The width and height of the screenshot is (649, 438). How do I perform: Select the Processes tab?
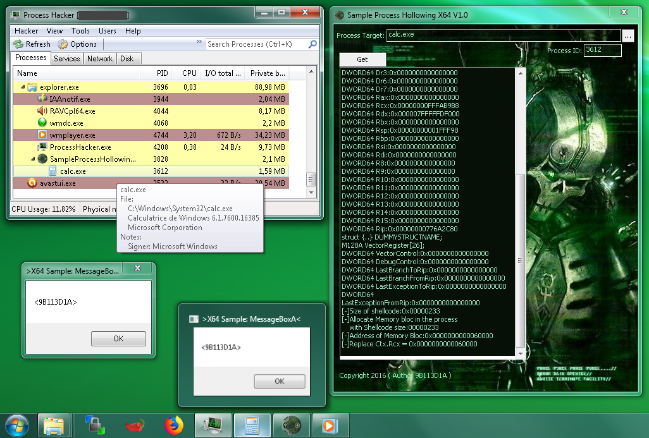(30, 58)
